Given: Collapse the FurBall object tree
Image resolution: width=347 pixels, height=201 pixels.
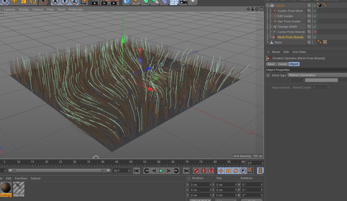Looking at the screenshot, I should [x=268, y=6].
